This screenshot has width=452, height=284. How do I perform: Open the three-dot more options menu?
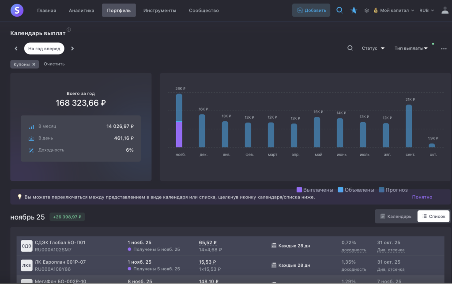click(444, 49)
